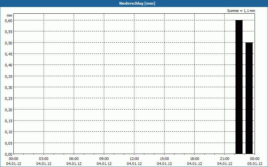Click the 0,15 y-axis label
268x167 pixels.
[x=9, y=121]
